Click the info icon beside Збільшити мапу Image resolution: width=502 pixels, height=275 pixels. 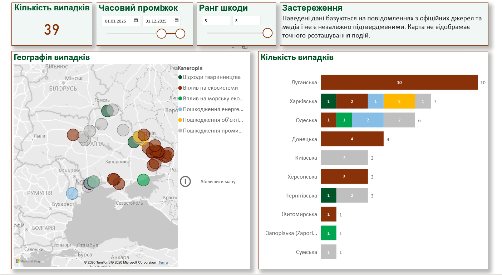(185, 181)
